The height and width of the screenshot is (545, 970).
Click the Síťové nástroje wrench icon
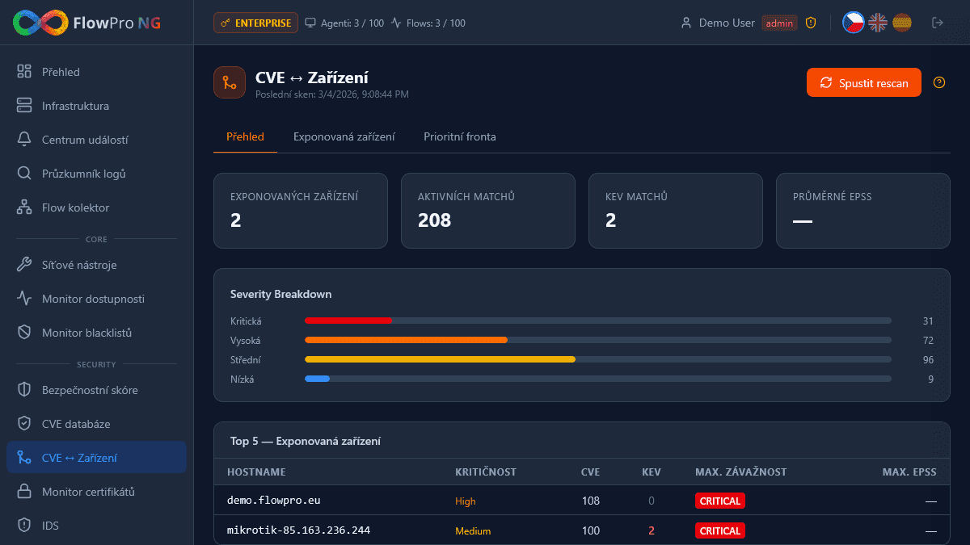point(24,264)
